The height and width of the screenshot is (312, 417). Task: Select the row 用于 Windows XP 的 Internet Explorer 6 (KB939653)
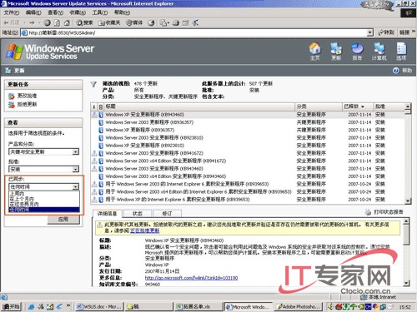(x=248, y=200)
